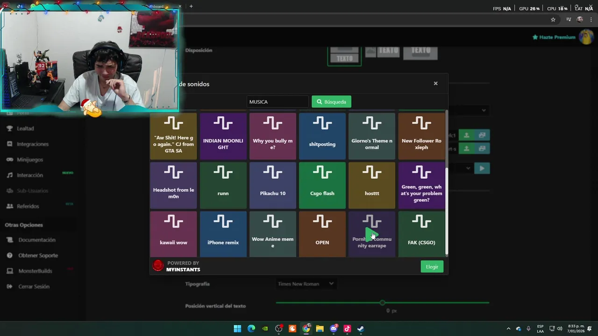This screenshot has width=598, height=336.
Task: Open OBS Studio from the taskbar
Action: point(279,329)
